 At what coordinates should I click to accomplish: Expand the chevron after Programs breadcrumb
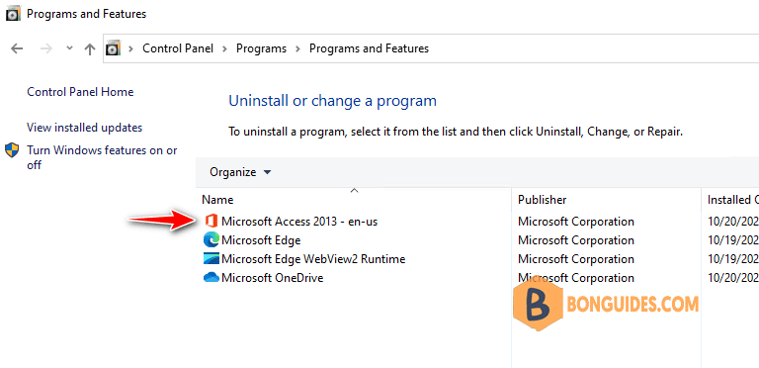tap(297, 48)
